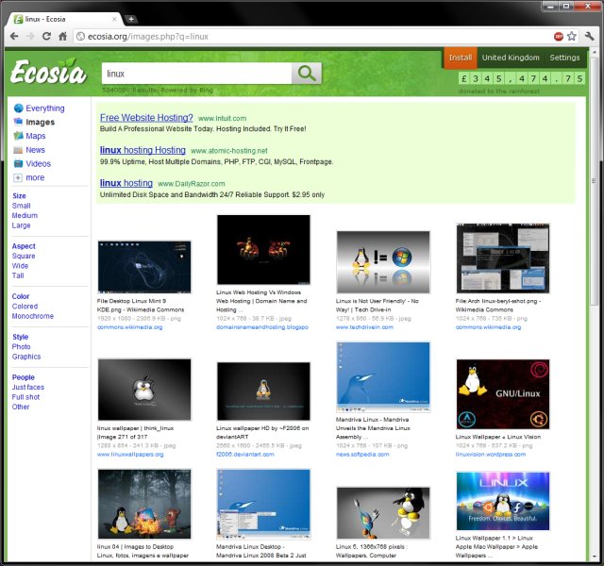Filter by Square aspect
The height and width of the screenshot is (566, 604).
tap(24, 256)
